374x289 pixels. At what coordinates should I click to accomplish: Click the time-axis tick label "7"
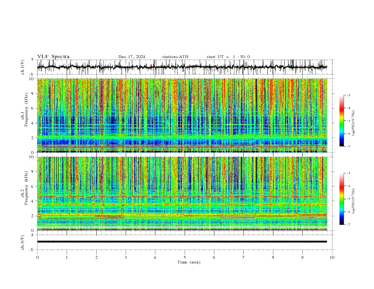244,257
